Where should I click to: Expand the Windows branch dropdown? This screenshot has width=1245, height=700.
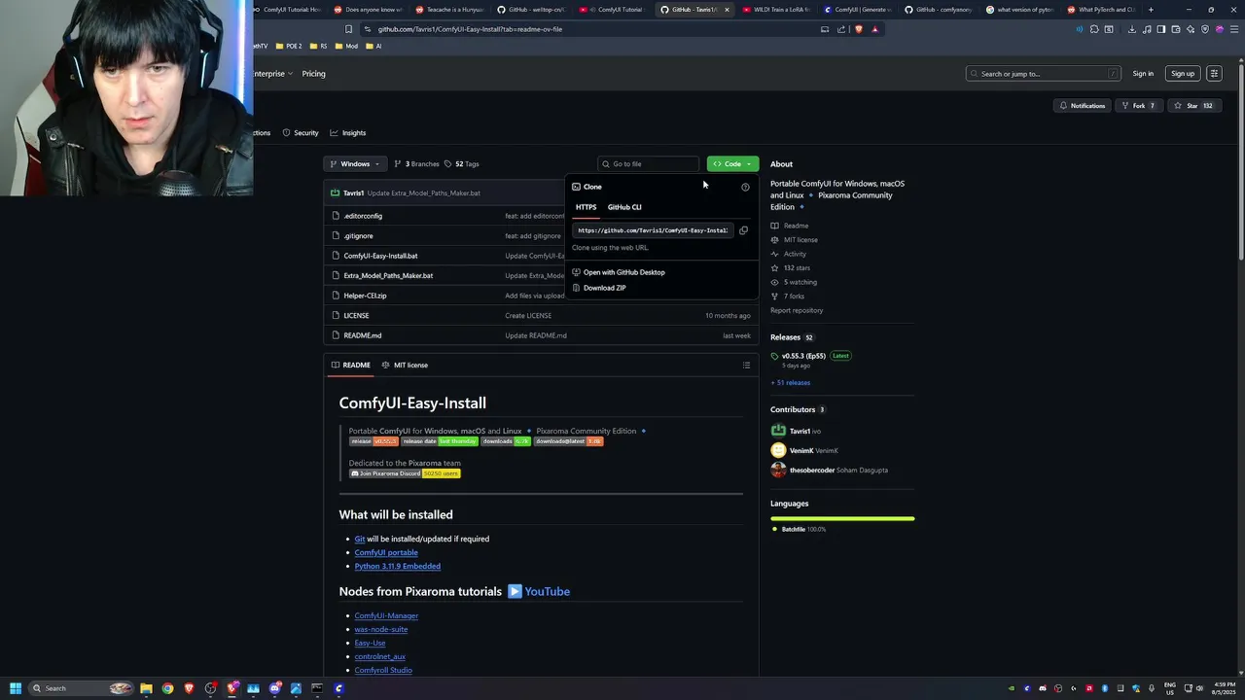tap(355, 163)
